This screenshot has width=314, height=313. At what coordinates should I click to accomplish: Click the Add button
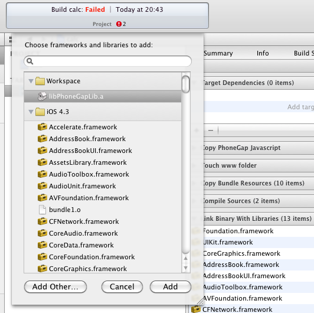pyautogui.click(x=171, y=286)
